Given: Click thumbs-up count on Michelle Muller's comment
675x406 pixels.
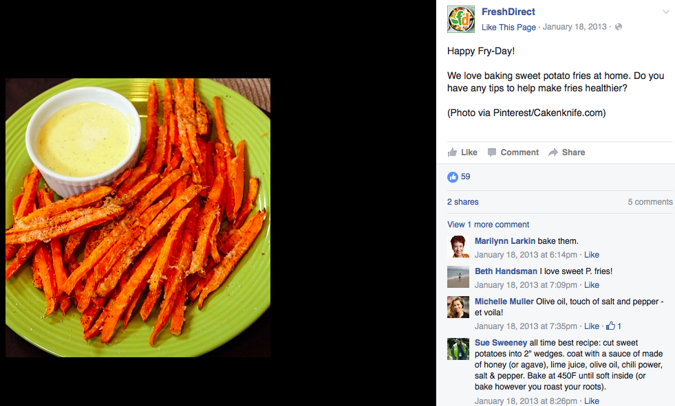Looking at the screenshot, I should pyautogui.click(x=614, y=326).
